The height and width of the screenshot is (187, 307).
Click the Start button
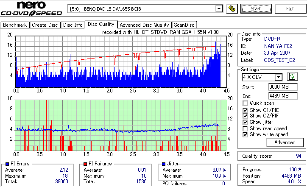click(x=256, y=8)
